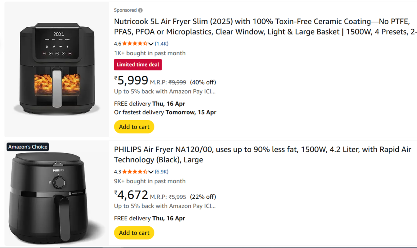The image size is (417, 248).
Task: Open the Nutricook 1.4K reviews link
Action: pos(162,43)
